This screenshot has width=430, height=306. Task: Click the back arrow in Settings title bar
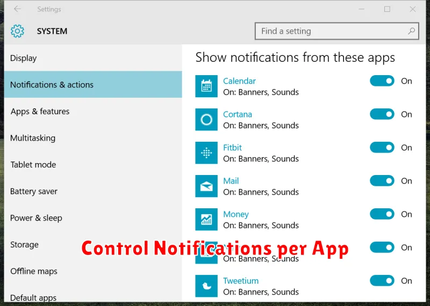tap(18, 9)
